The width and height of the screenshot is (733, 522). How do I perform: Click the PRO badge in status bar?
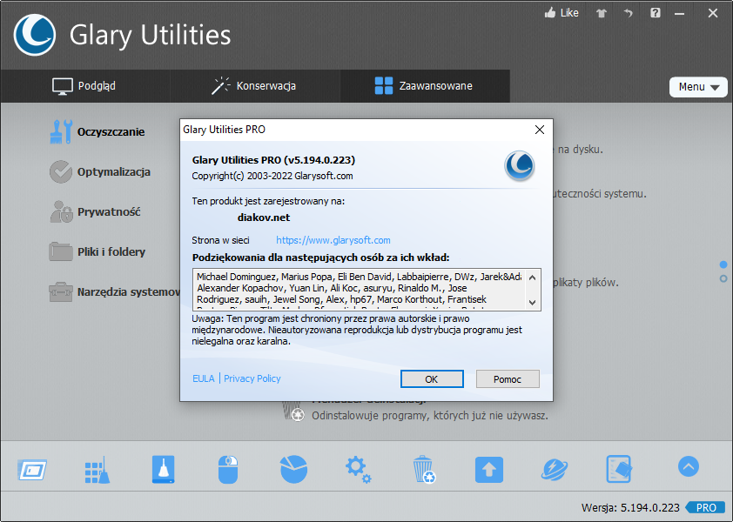[x=705, y=507]
